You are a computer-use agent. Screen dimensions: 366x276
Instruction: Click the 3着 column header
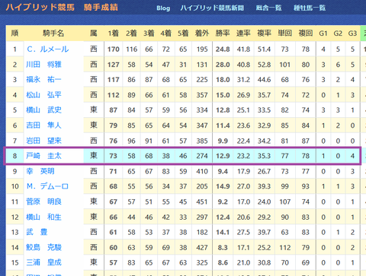[149, 33]
